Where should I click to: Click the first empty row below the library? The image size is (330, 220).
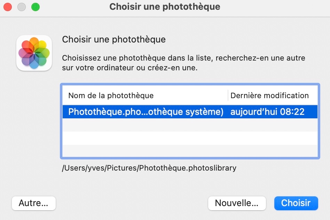click(x=190, y=125)
